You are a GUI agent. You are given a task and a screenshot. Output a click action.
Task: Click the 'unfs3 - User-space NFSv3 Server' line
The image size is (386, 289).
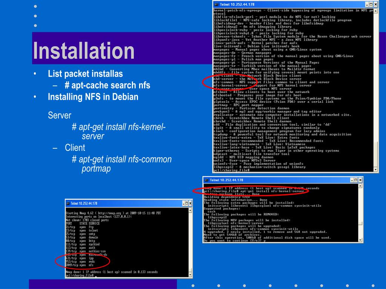[x=244, y=160]
